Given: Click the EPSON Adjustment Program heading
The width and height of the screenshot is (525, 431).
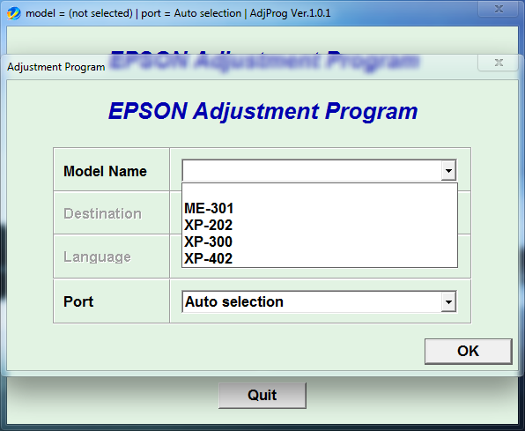Looking at the screenshot, I should tap(263, 111).
